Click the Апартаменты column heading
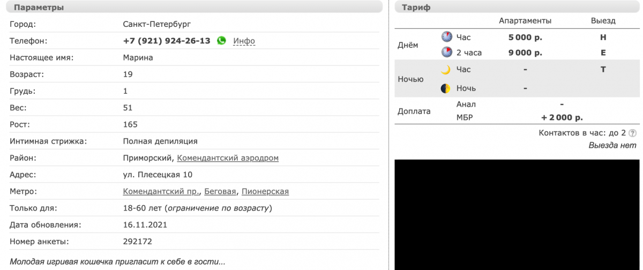The height and width of the screenshot is (270, 643). [x=525, y=21]
